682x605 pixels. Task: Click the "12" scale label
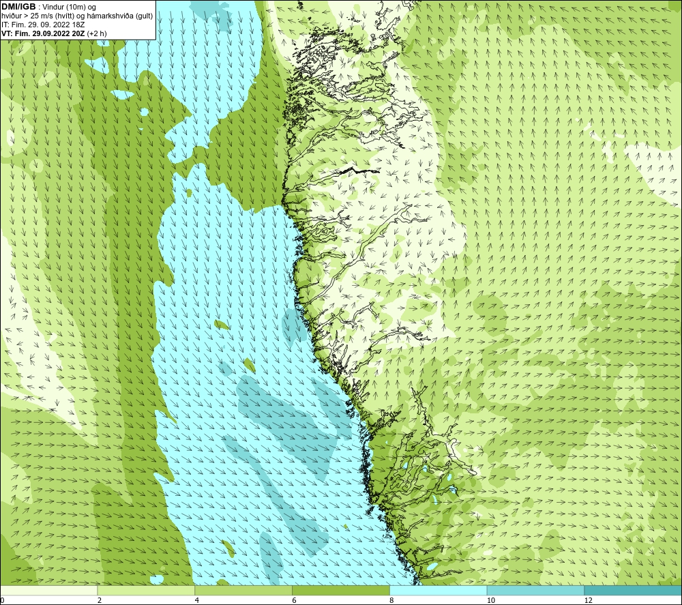click(x=589, y=601)
